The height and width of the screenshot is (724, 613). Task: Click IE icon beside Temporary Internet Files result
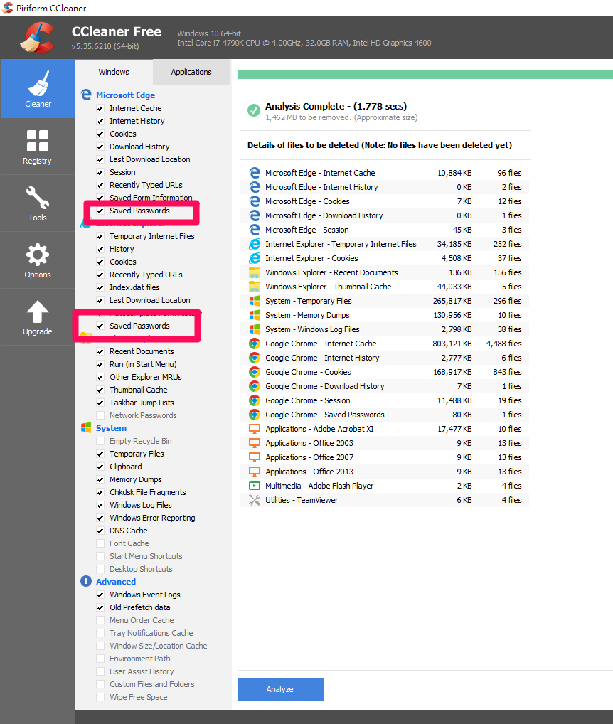click(255, 244)
